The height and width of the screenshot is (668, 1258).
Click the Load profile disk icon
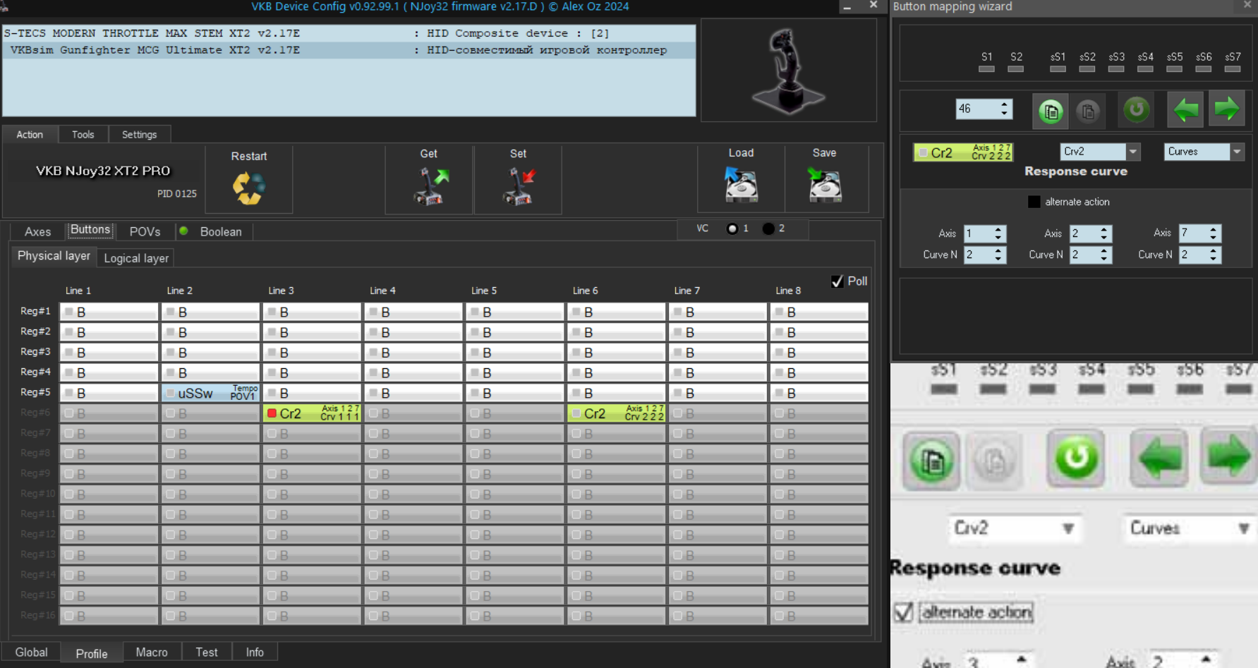[741, 184]
